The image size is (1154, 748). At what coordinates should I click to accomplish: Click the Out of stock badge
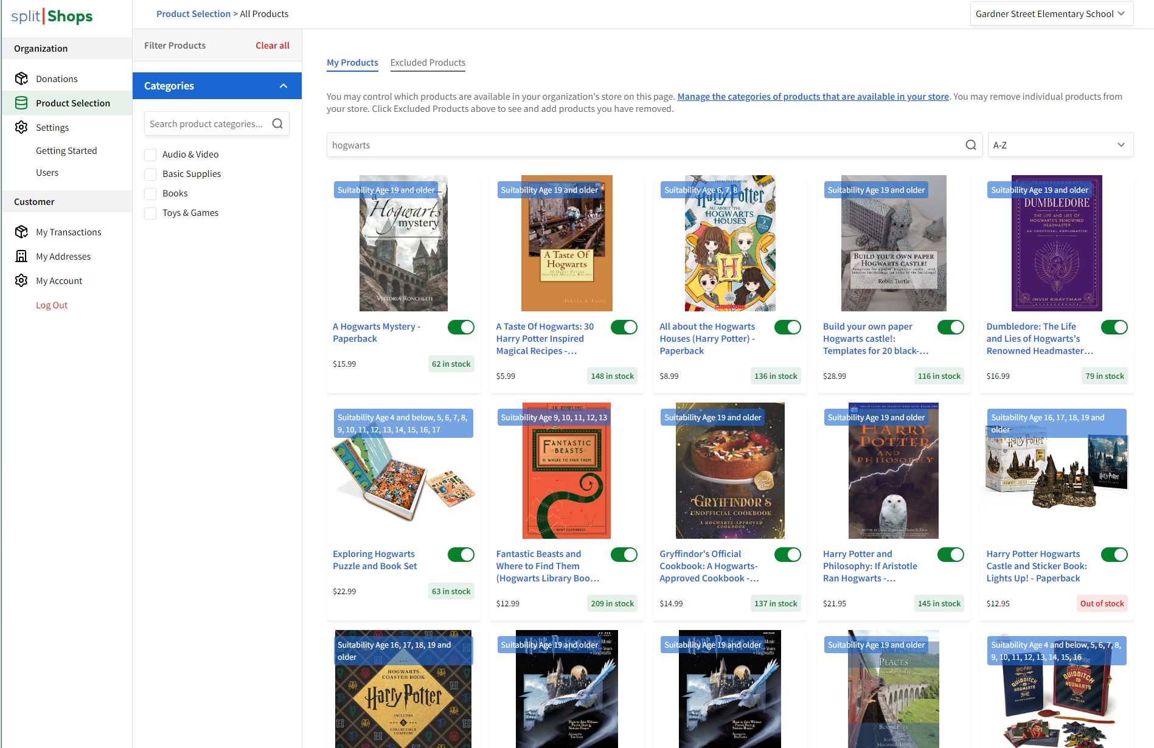[x=1102, y=603]
